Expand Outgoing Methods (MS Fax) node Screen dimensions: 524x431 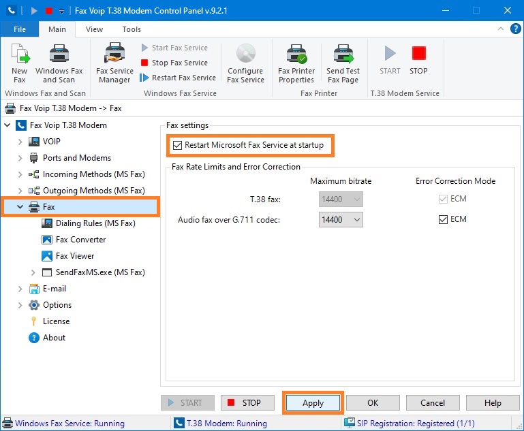point(20,191)
